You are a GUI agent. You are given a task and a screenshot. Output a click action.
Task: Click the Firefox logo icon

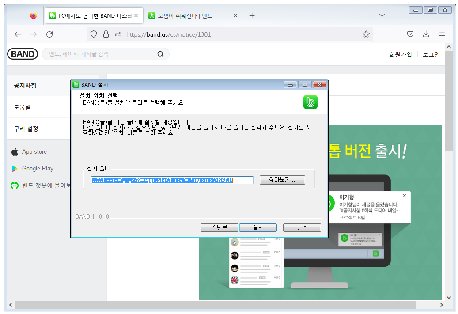coord(34,15)
